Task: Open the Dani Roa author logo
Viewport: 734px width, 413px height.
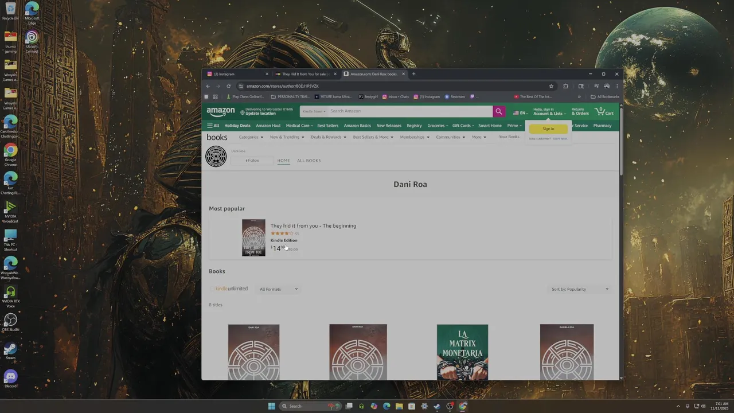Action: 216,157
